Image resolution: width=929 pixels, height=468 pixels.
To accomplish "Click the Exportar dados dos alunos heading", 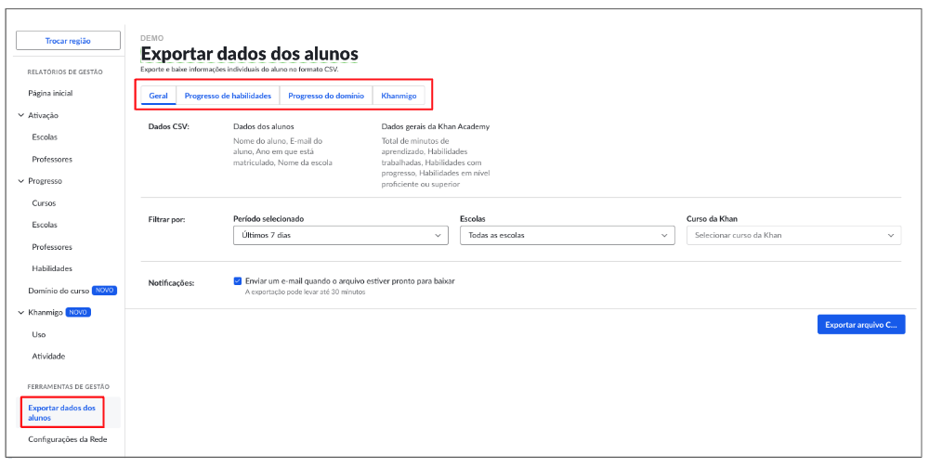I will coord(249,54).
